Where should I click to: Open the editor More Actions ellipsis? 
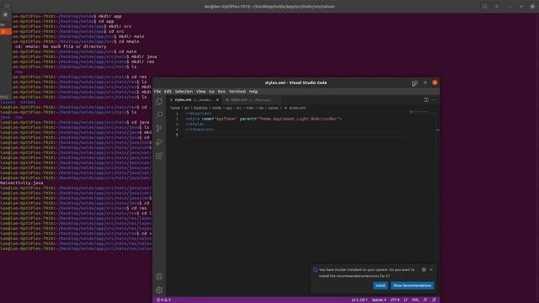(x=434, y=99)
